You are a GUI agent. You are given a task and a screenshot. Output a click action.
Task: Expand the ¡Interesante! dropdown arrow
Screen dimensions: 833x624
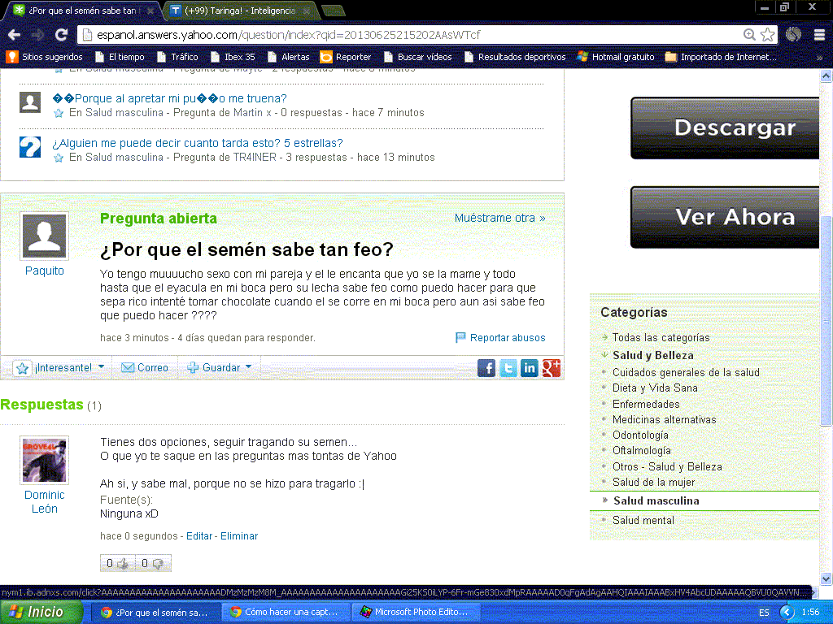point(101,366)
